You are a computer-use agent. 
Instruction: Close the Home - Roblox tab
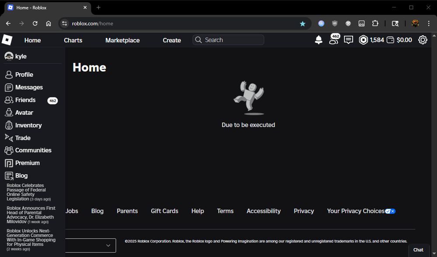pyautogui.click(x=85, y=7)
